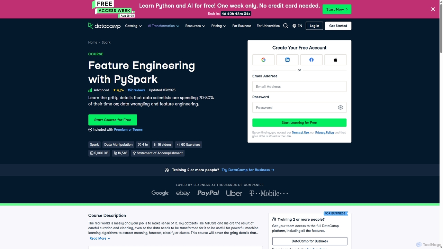
Task: Click the DataCamp logo
Action: click(104, 26)
